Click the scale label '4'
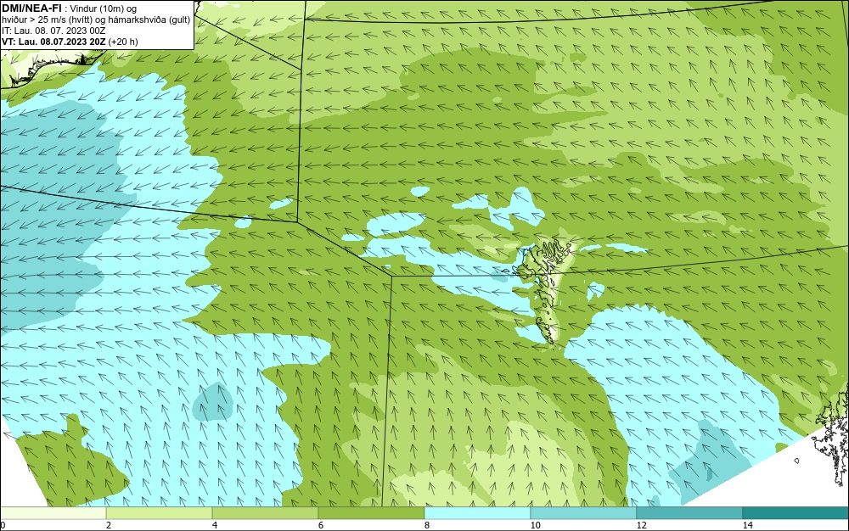 tap(215, 525)
